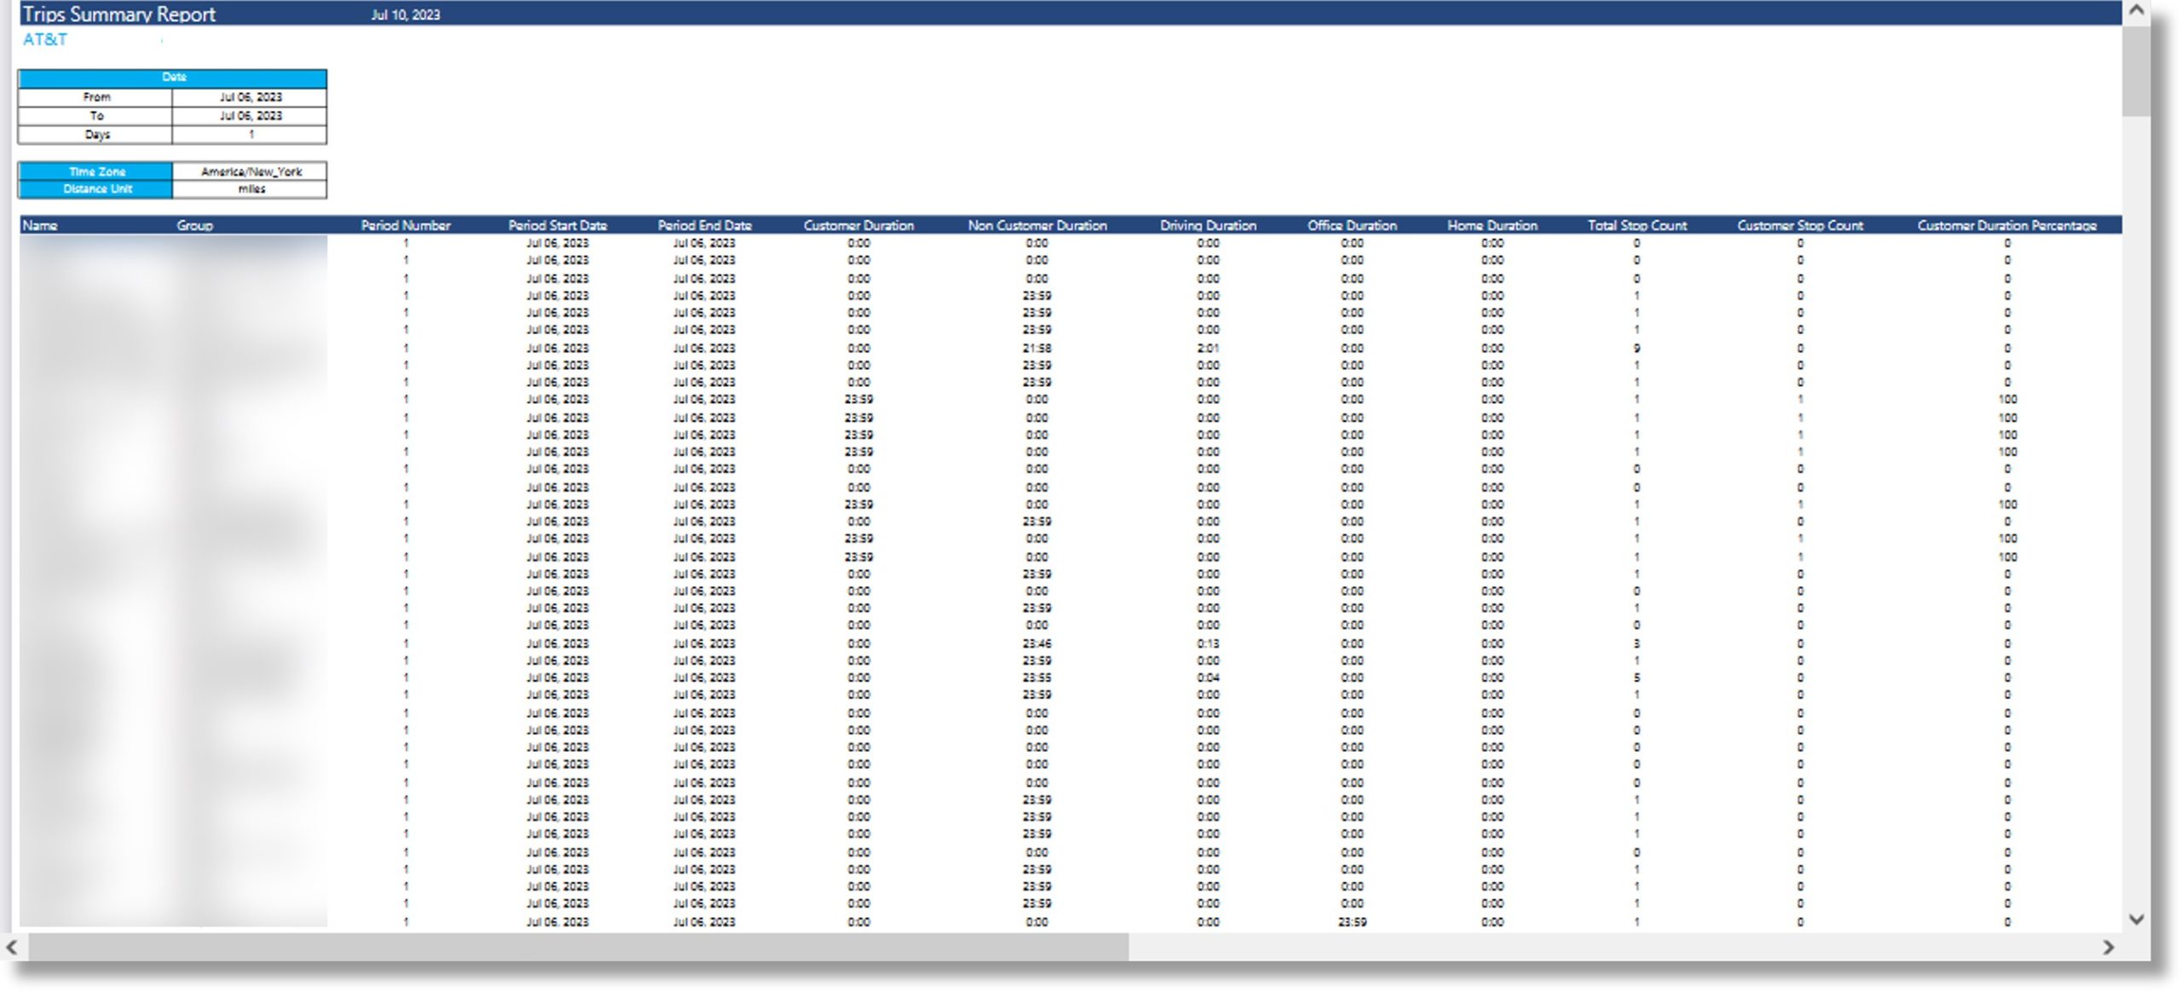Click the 23:59 Office Duration cell

click(x=1352, y=922)
